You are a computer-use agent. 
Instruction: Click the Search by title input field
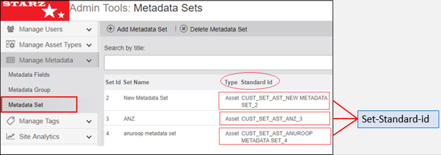coord(218,63)
